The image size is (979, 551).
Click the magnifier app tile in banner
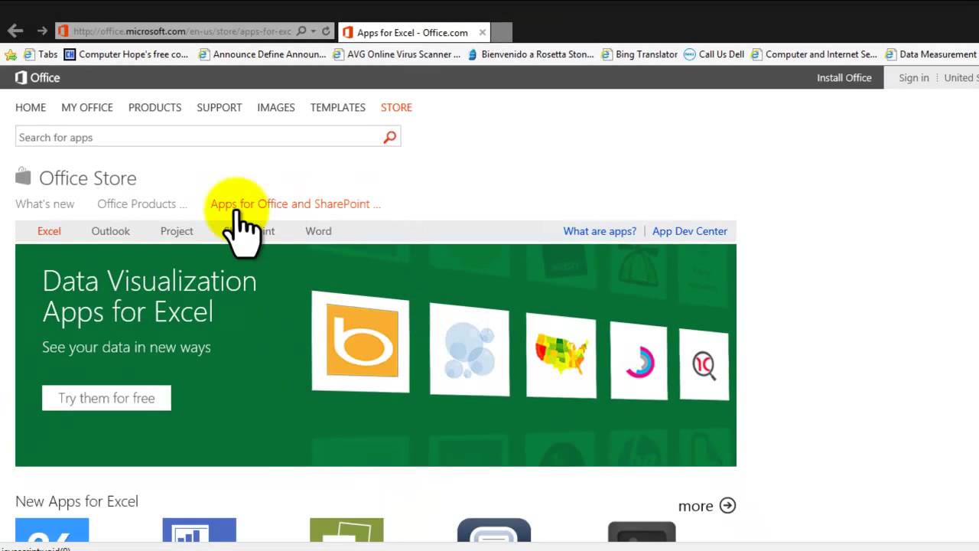point(704,364)
